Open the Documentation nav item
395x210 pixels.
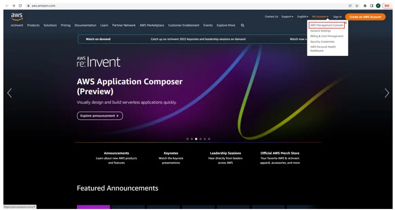click(86, 25)
